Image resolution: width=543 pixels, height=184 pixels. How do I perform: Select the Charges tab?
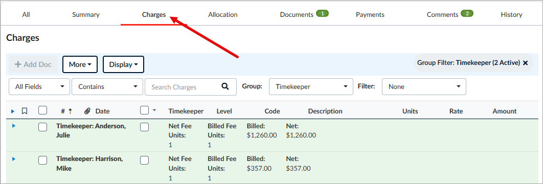(154, 14)
